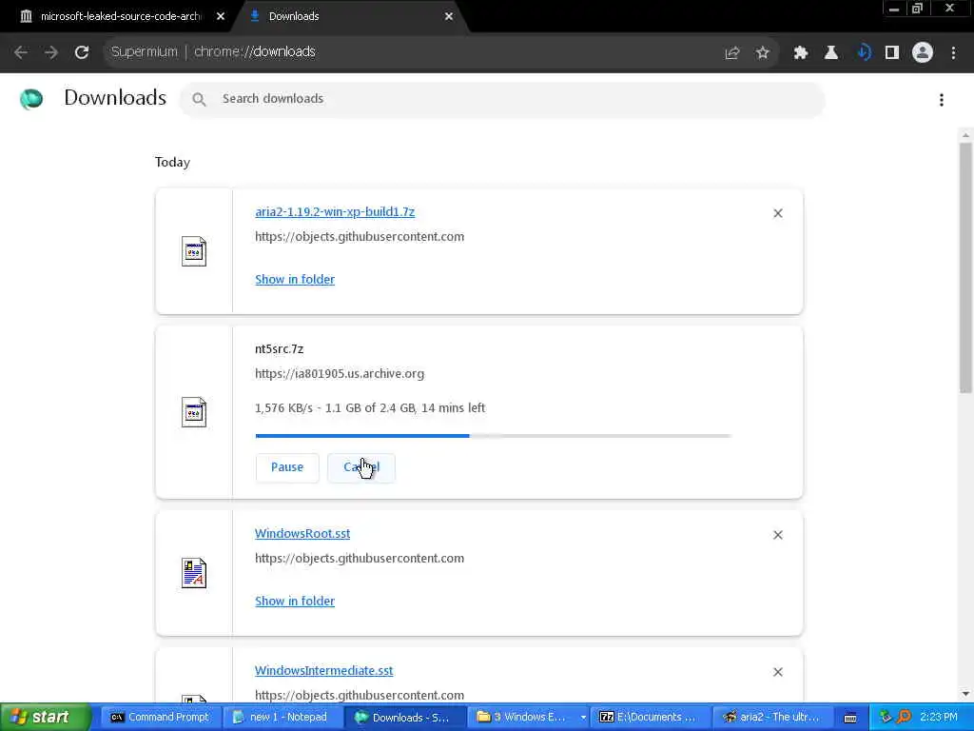Switch to Command Prompt in taskbar
Screen dimensions: 974x731
point(160,718)
